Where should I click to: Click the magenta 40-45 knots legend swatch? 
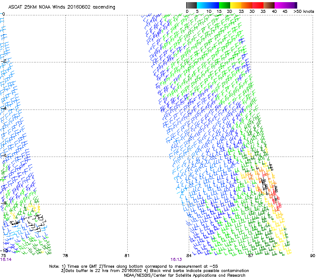280,5
